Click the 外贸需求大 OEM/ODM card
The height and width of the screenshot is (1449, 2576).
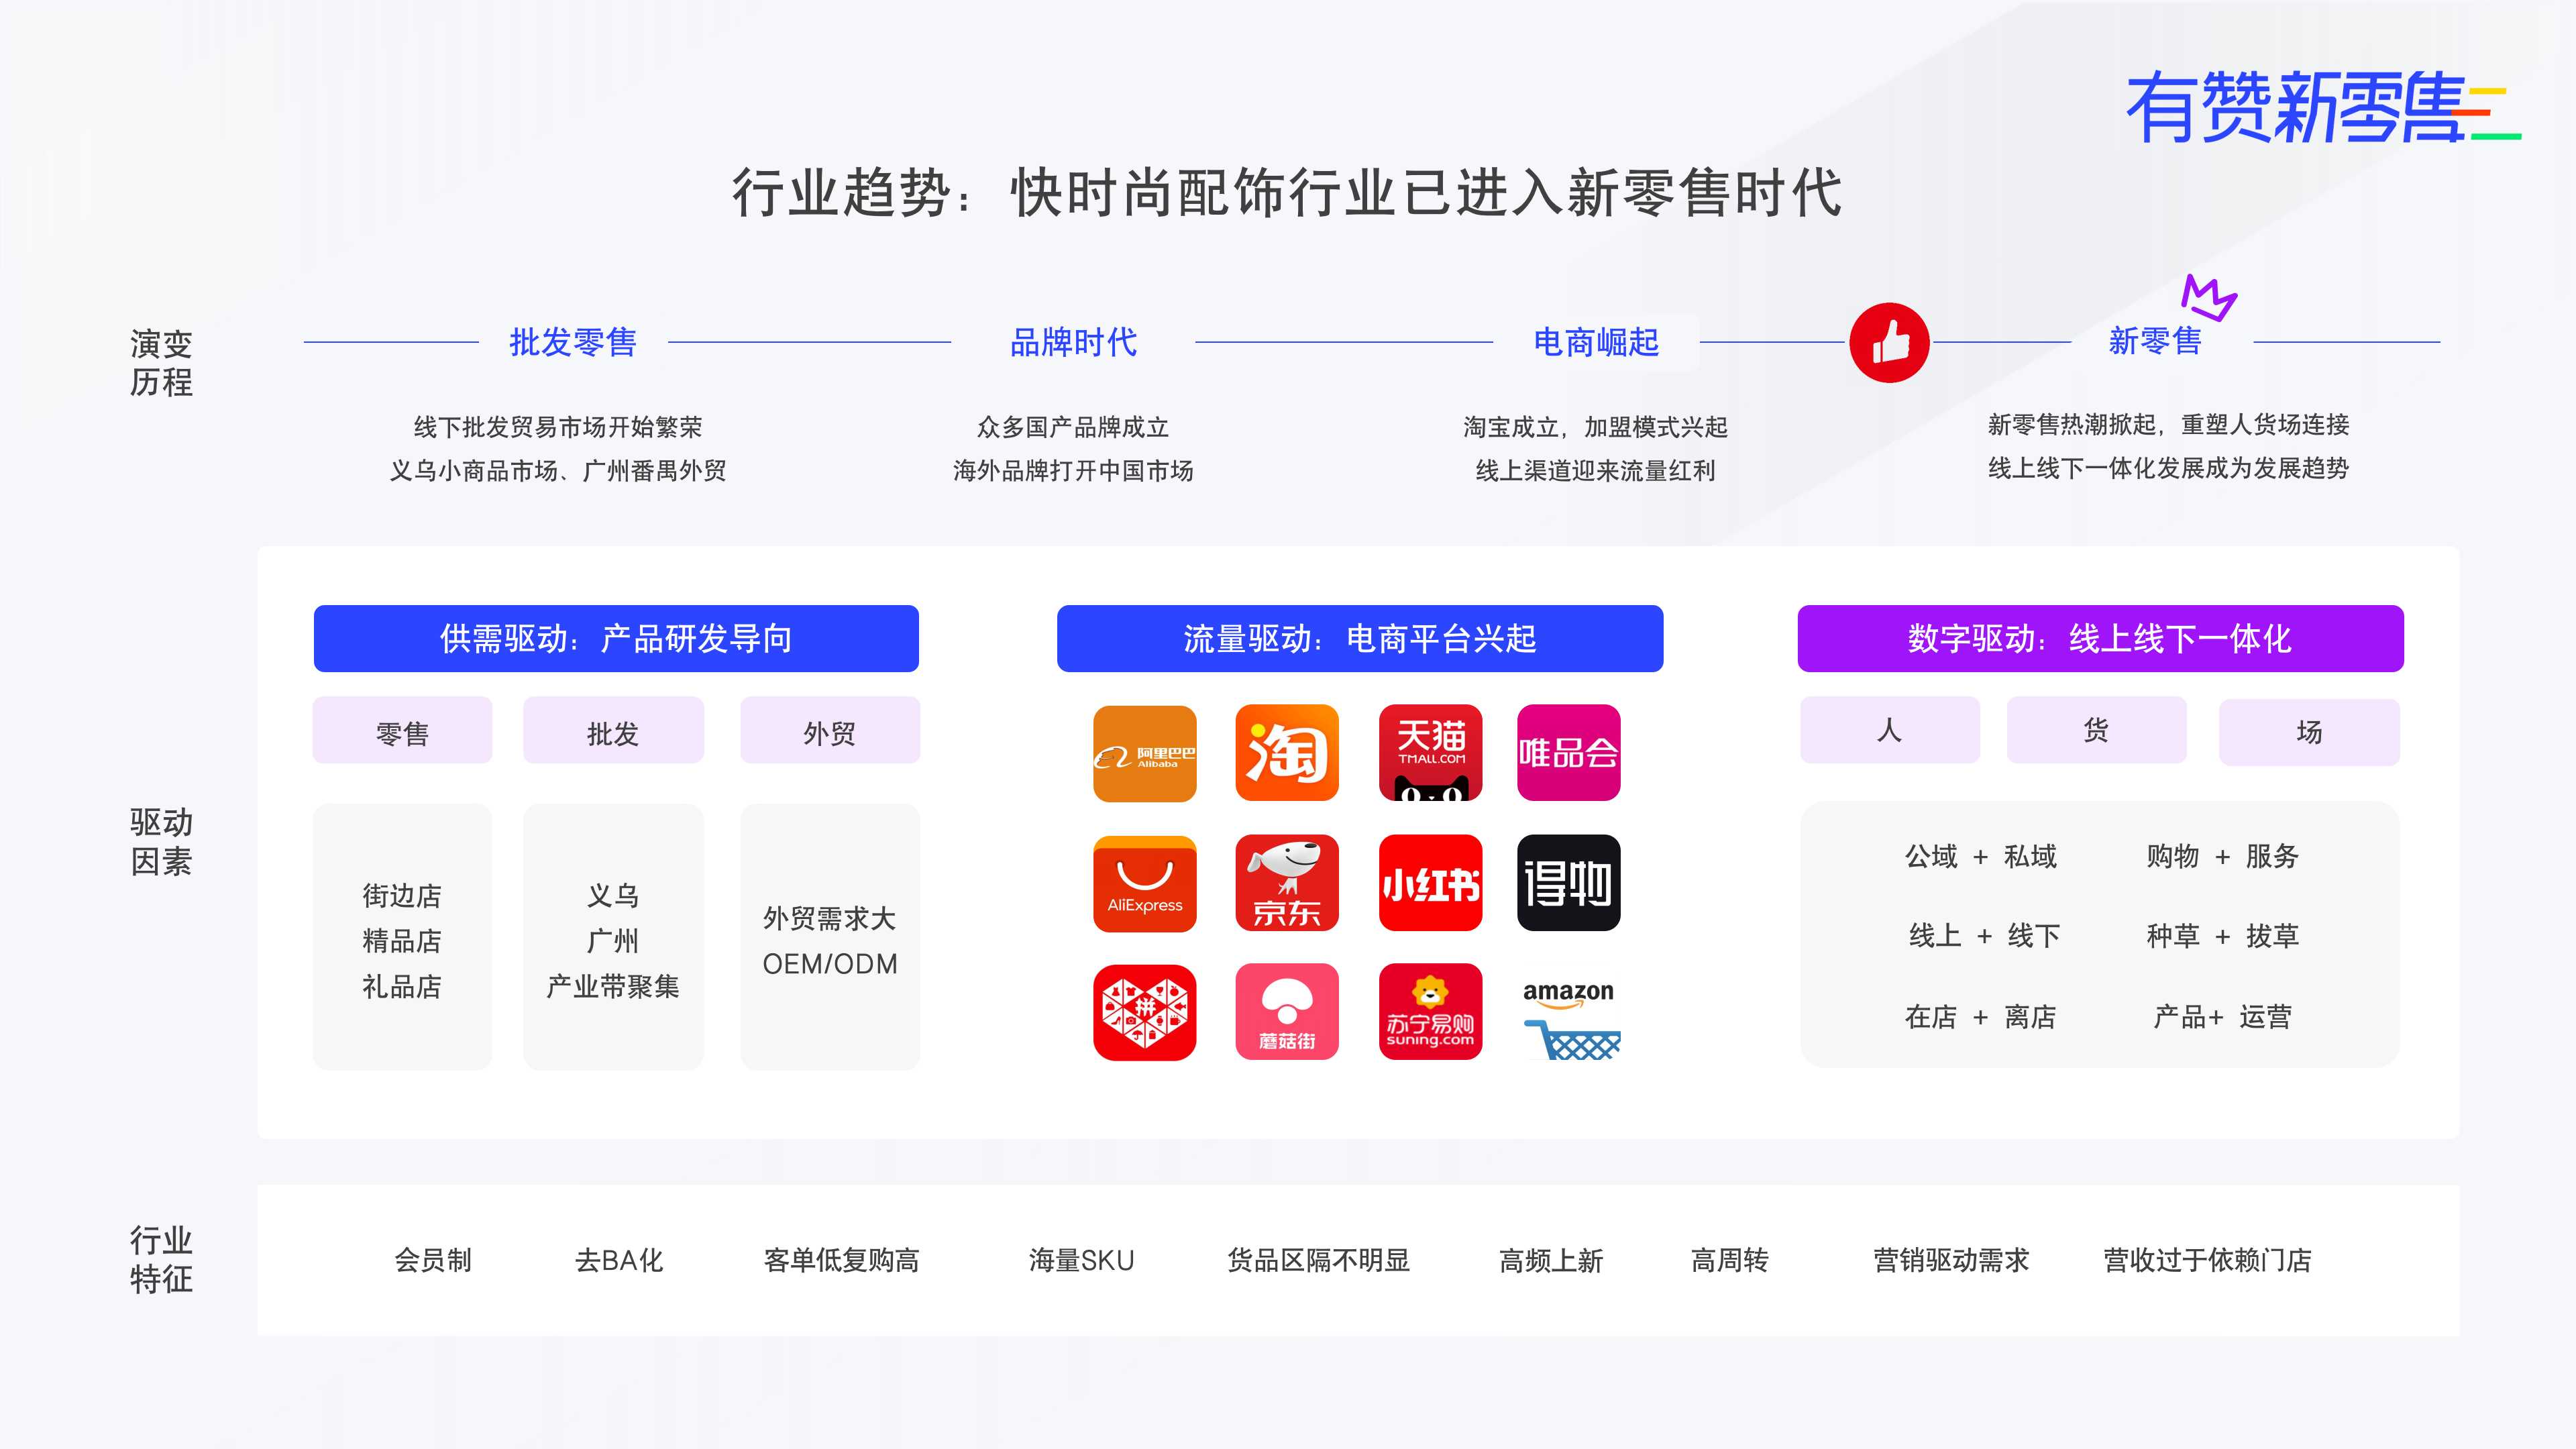[x=830, y=938]
